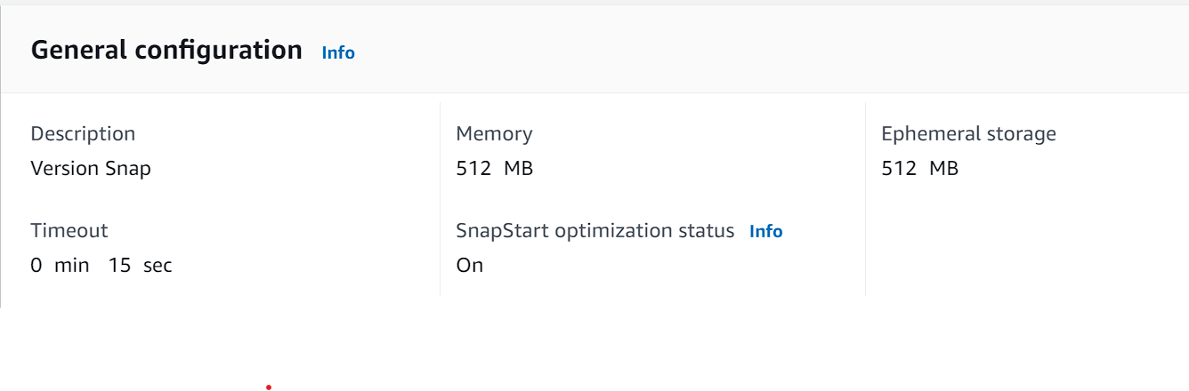The height and width of the screenshot is (391, 1189).
Task: Click the Memory field label
Action: pos(494,133)
